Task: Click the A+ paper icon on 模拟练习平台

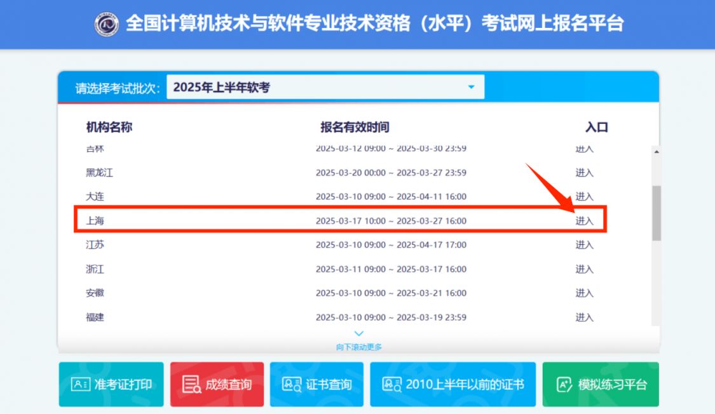Action: coord(564,384)
